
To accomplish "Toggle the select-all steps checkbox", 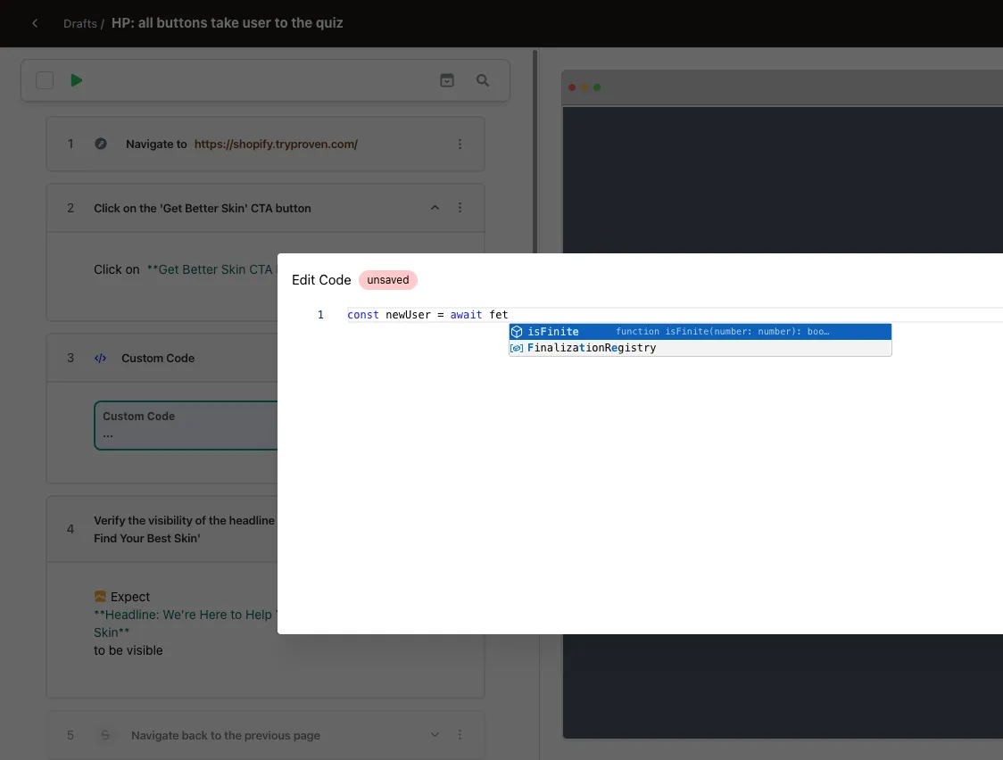I will (x=45, y=80).
